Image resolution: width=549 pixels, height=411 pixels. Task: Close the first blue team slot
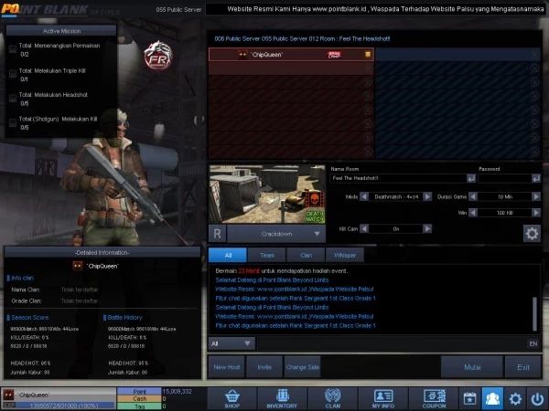[534, 55]
